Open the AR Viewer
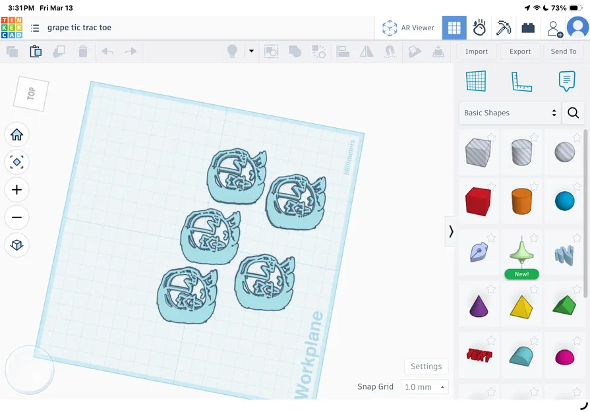 (408, 28)
